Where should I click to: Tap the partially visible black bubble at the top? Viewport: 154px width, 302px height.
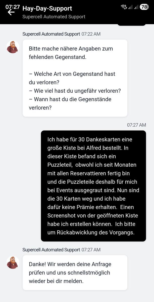coord(131,25)
